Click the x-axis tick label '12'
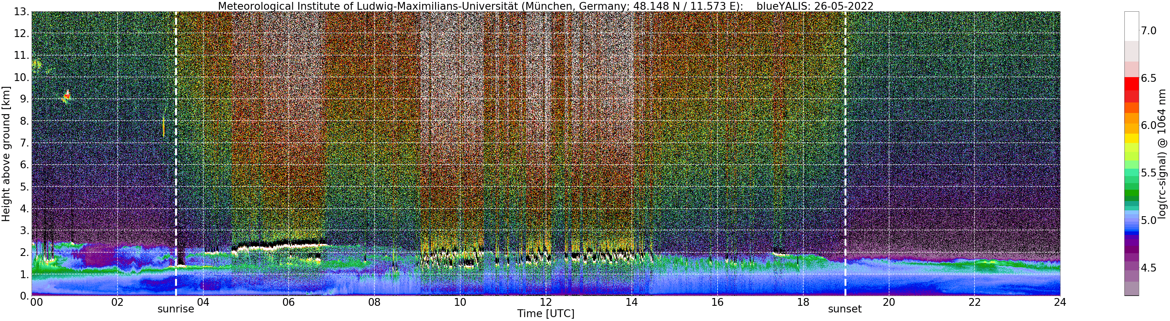Image resolution: width=1170 pixels, height=321 pixels. pos(545,302)
